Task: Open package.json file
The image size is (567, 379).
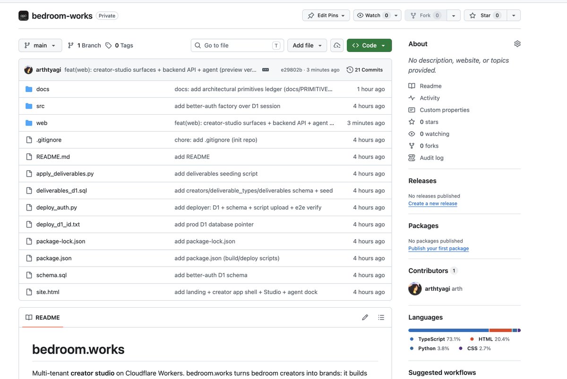Action: (54, 258)
